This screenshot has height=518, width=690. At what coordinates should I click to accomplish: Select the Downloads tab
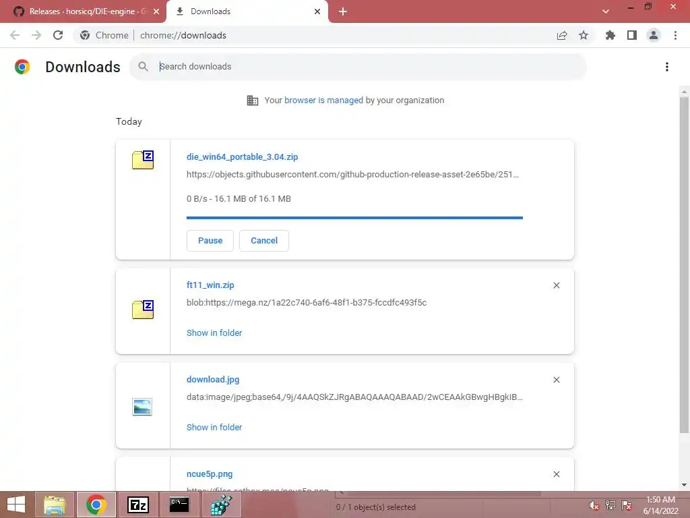[x=247, y=11]
